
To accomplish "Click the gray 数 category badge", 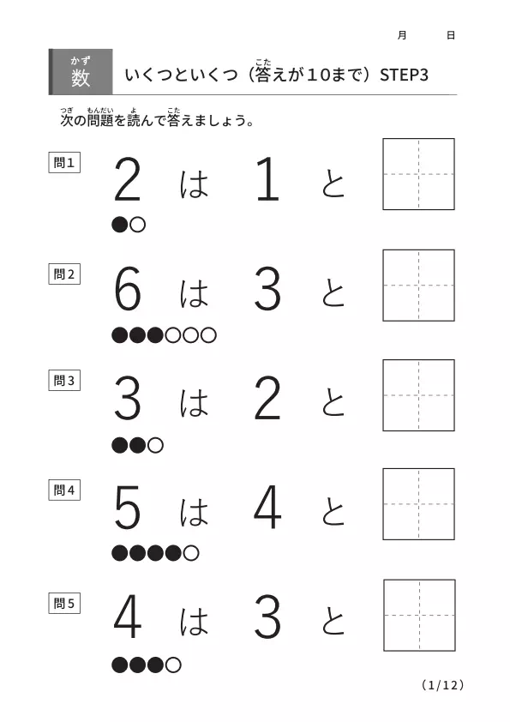I will (81, 72).
